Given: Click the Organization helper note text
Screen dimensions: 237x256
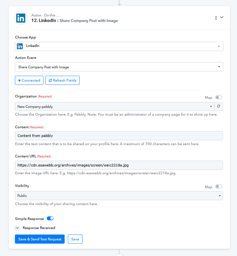Looking at the screenshot, I should [x=116, y=115].
